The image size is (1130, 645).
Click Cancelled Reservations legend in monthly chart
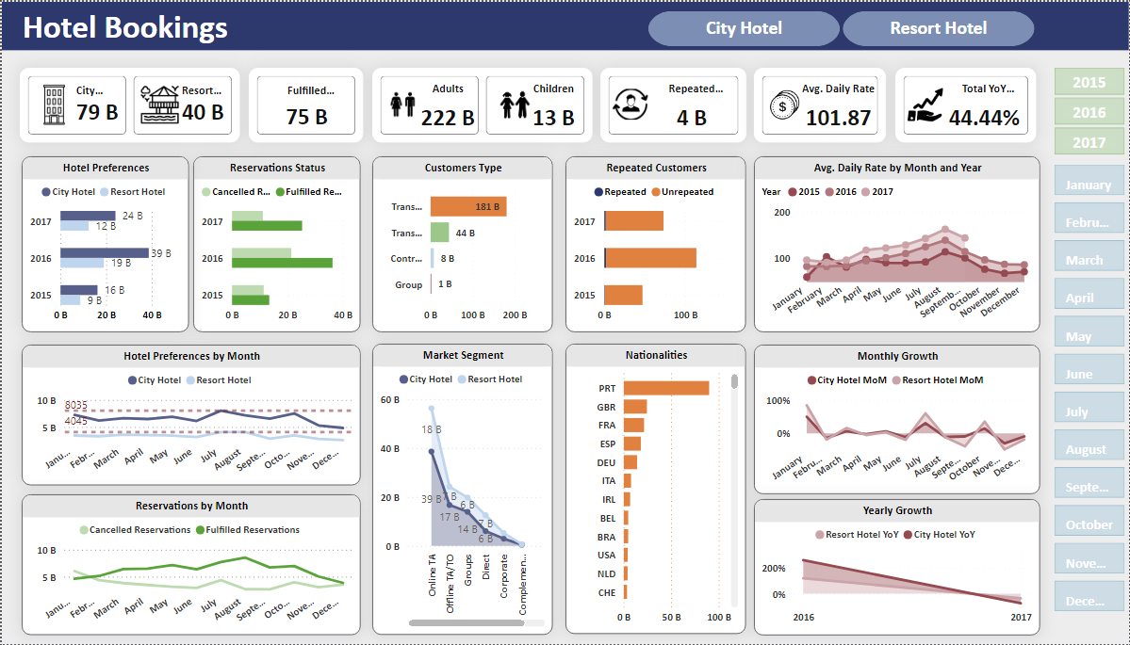pos(136,530)
